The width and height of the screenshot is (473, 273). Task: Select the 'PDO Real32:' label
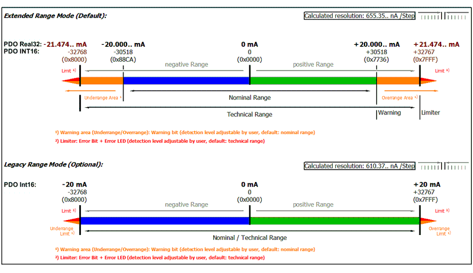22,44
